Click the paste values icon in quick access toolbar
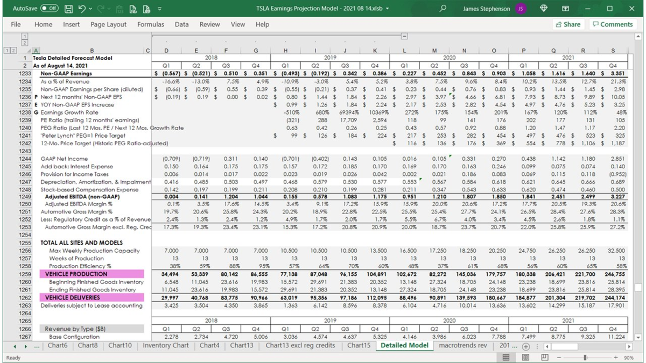The height and width of the screenshot is (363, 646). tap(121, 9)
